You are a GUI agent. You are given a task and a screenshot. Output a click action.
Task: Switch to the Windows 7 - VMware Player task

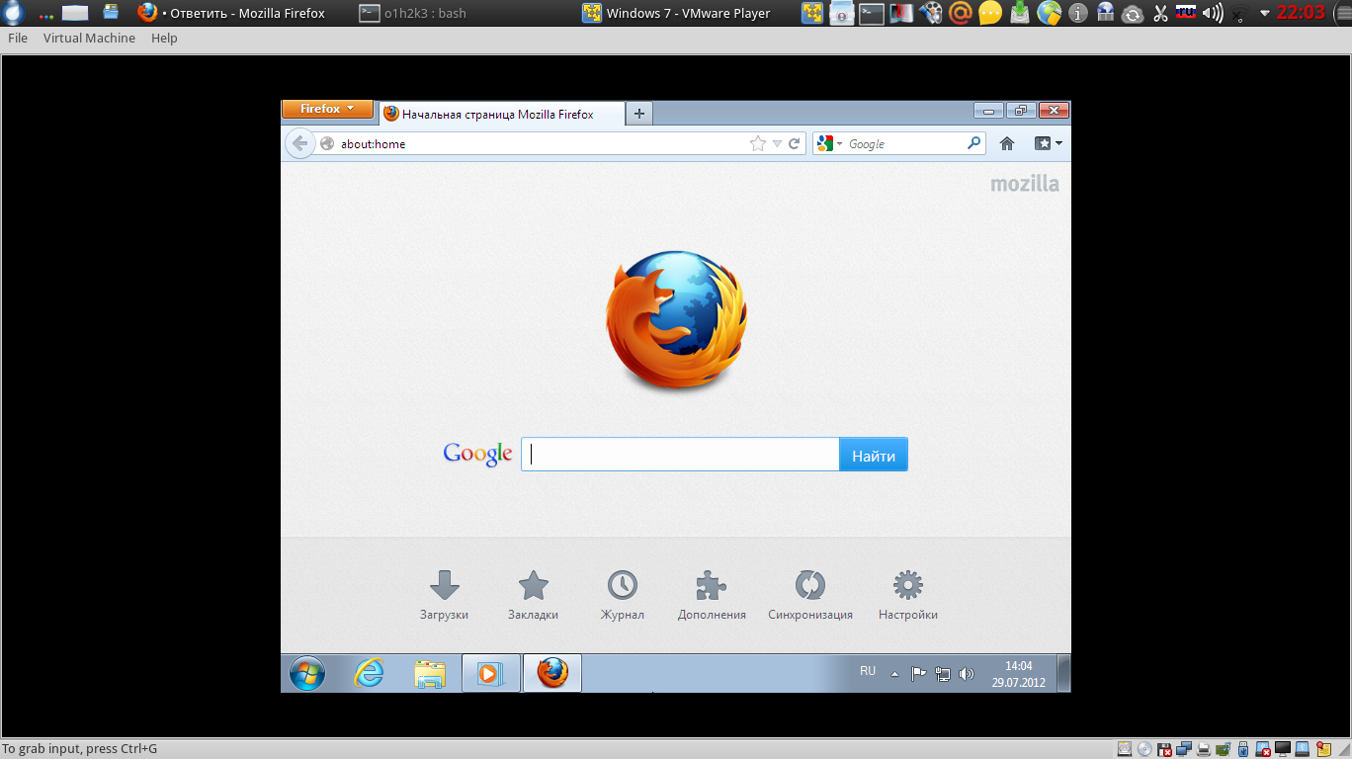click(677, 13)
